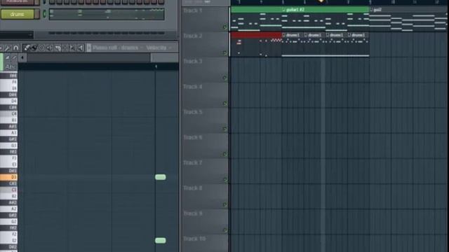Click the lower-left icon above piano keys
The image size is (449, 252).
[x=8, y=66]
